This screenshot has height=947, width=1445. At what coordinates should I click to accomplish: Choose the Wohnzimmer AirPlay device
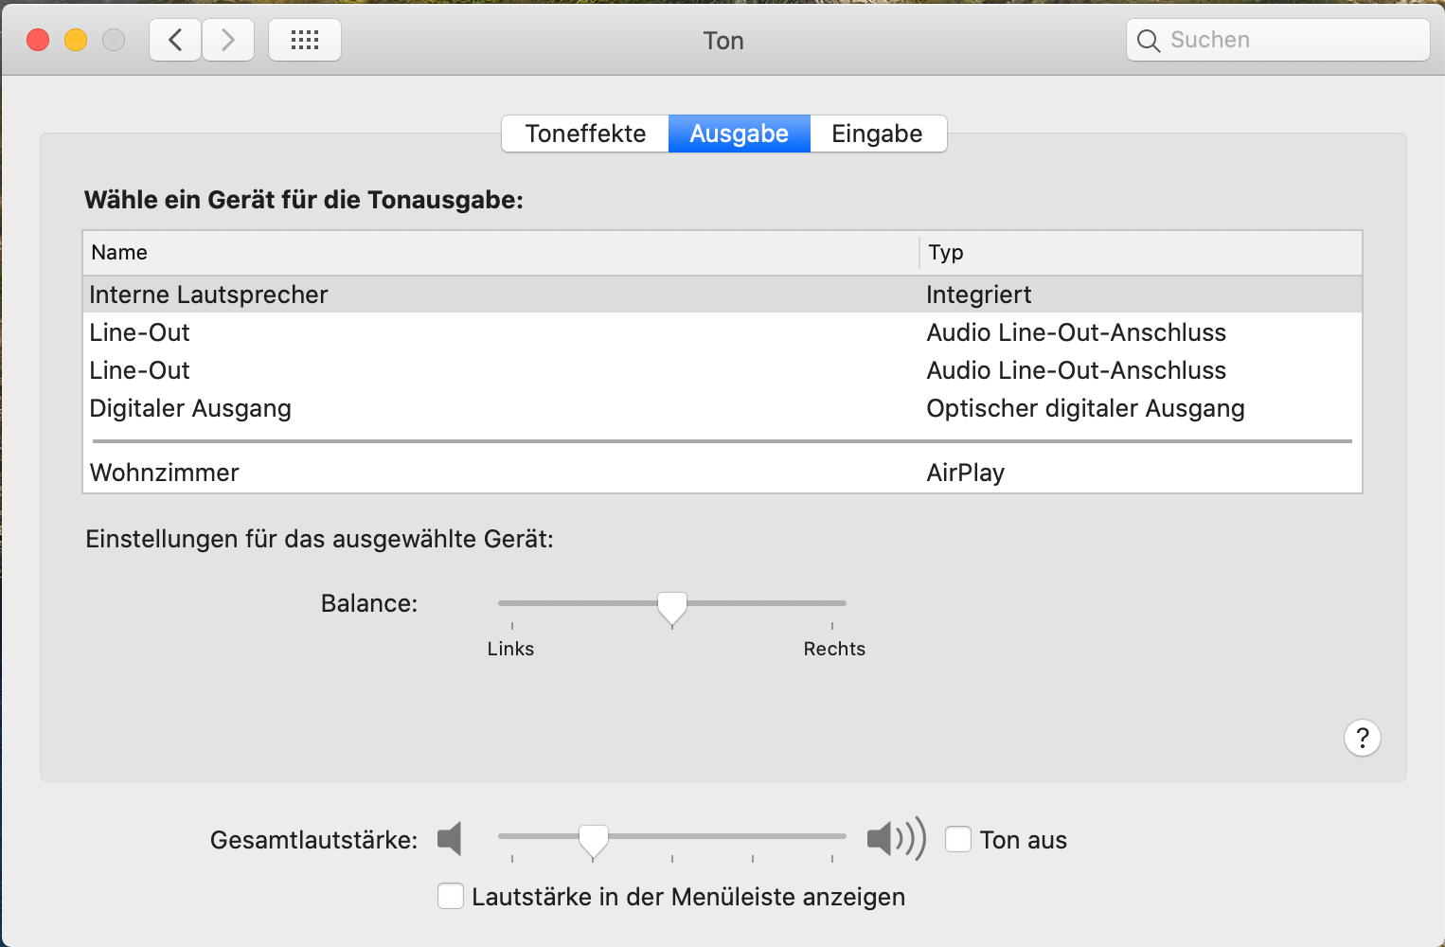coord(165,473)
